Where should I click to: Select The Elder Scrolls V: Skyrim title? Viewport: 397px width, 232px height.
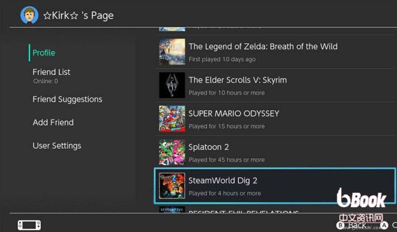(x=238, y=80)
